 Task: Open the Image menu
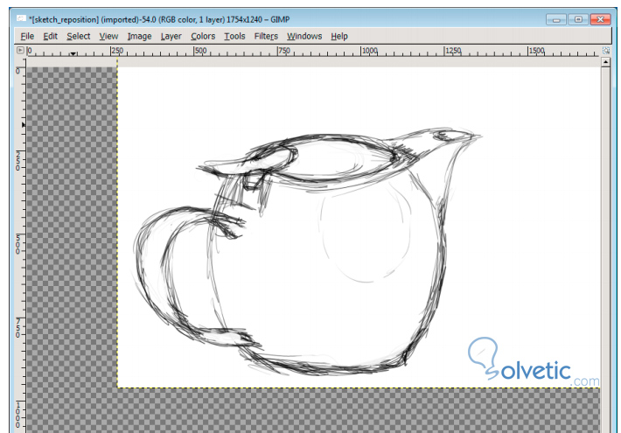pos(139,37)
